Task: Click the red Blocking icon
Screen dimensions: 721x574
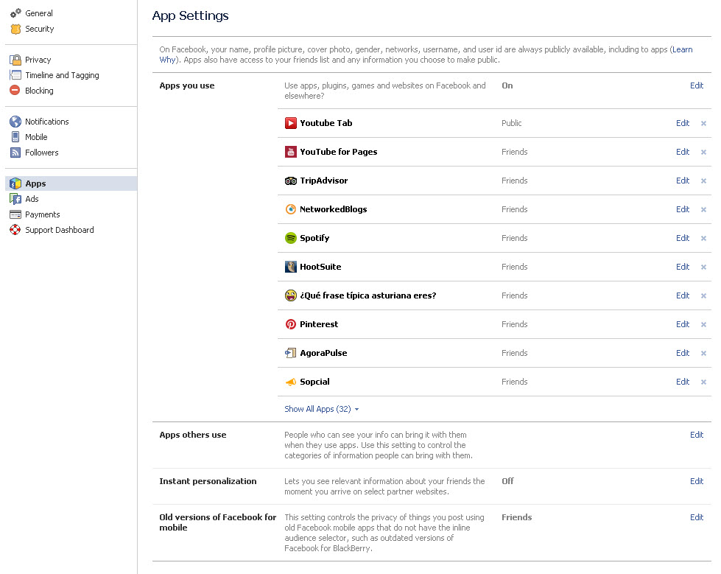Action: pyautogui.click(x=15, y=90)
